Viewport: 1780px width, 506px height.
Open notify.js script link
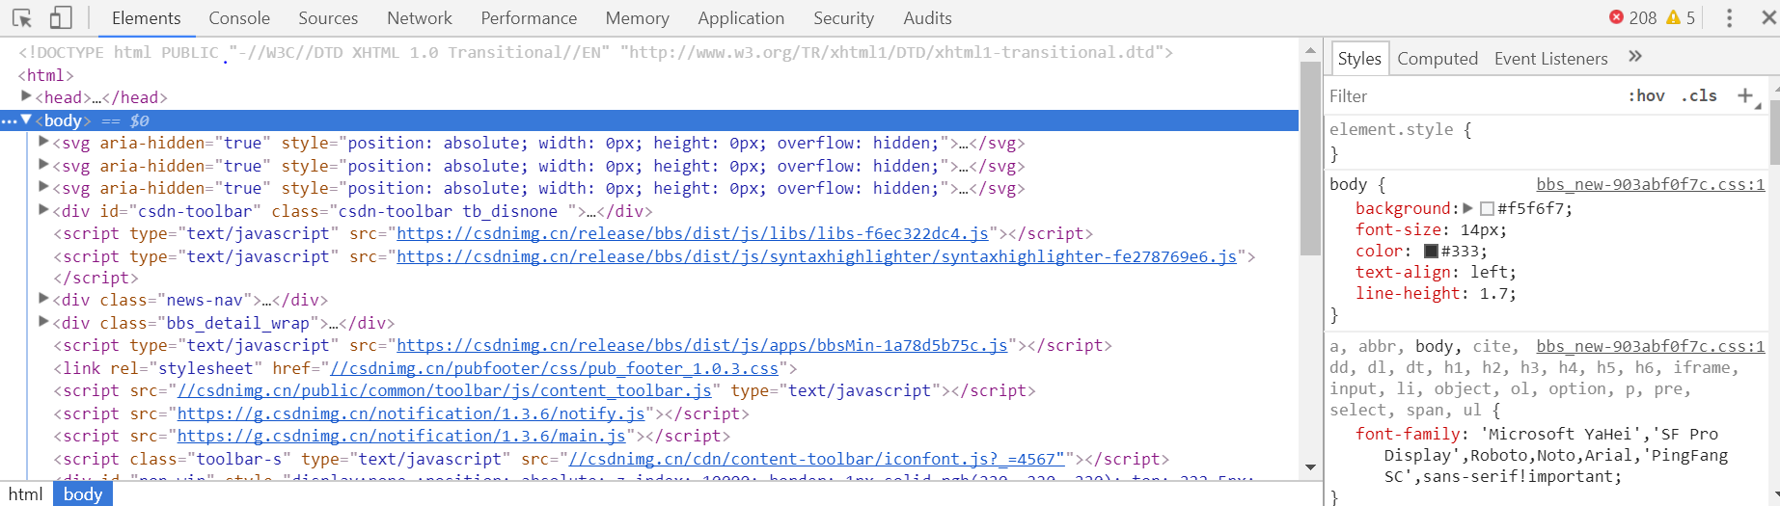pyautogui.click(x=411, y=413)
